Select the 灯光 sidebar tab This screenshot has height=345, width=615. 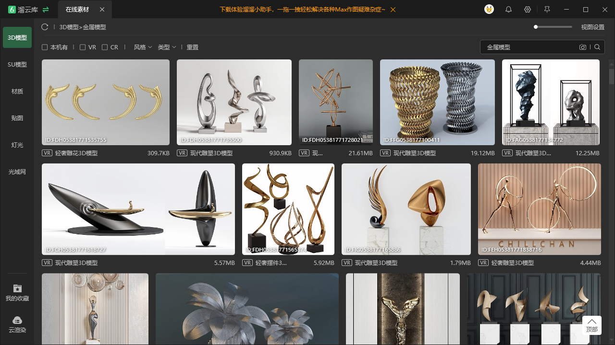[x=17, y=145]
